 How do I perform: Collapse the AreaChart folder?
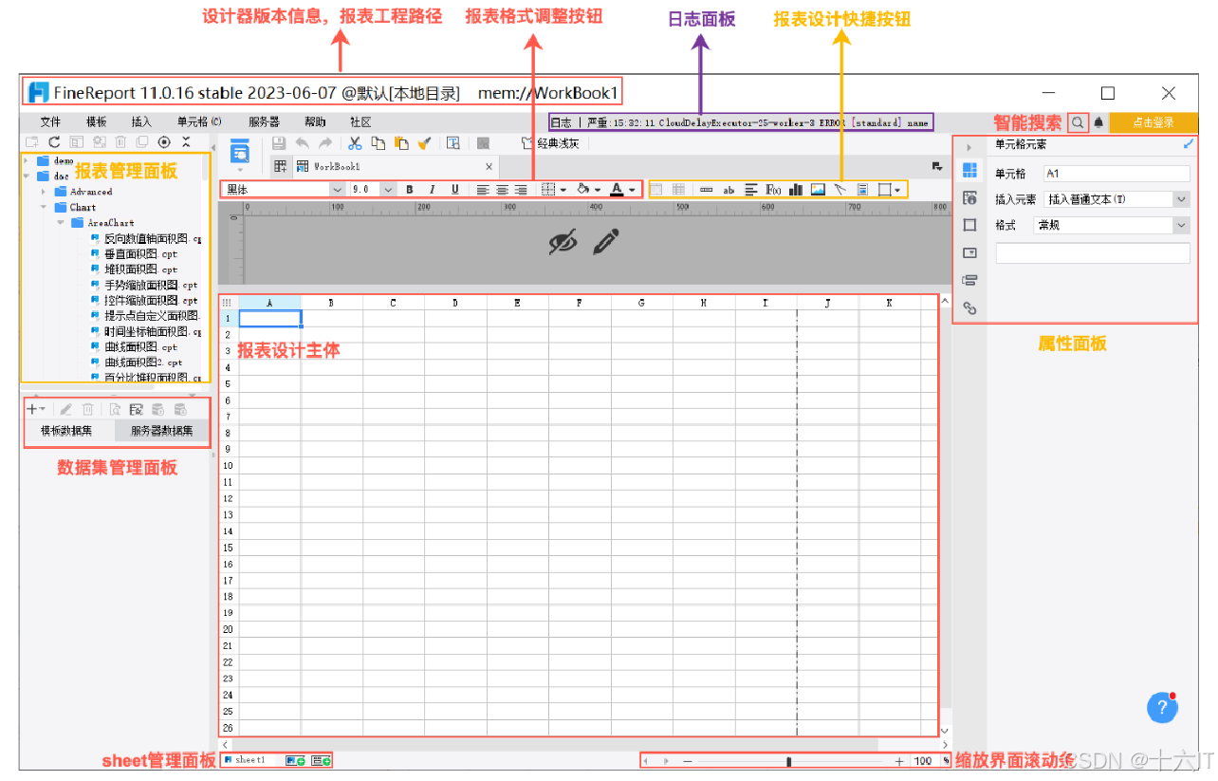[x=62, y=223]
